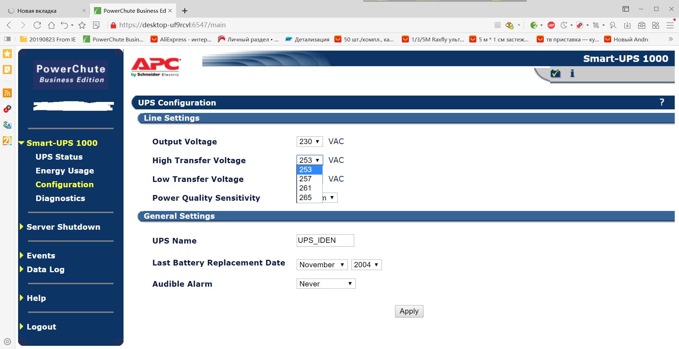Open the тв приставка bookmark

point(568,39)
